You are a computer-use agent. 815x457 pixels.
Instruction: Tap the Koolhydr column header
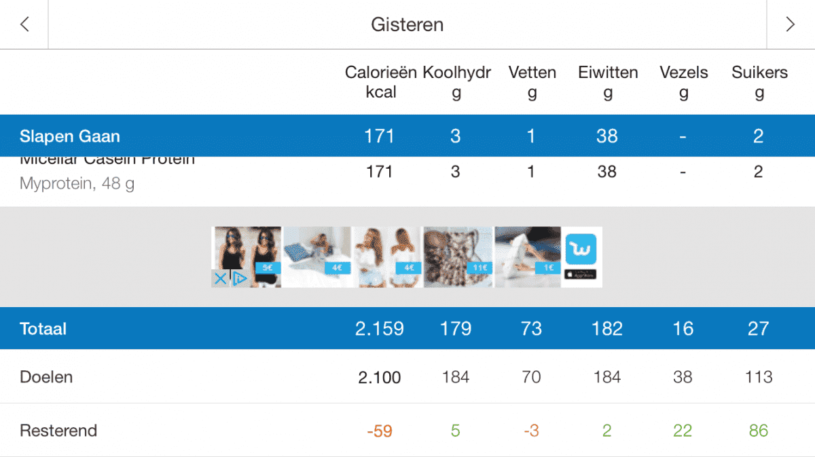pyautogui.click(x=456, y=82)
